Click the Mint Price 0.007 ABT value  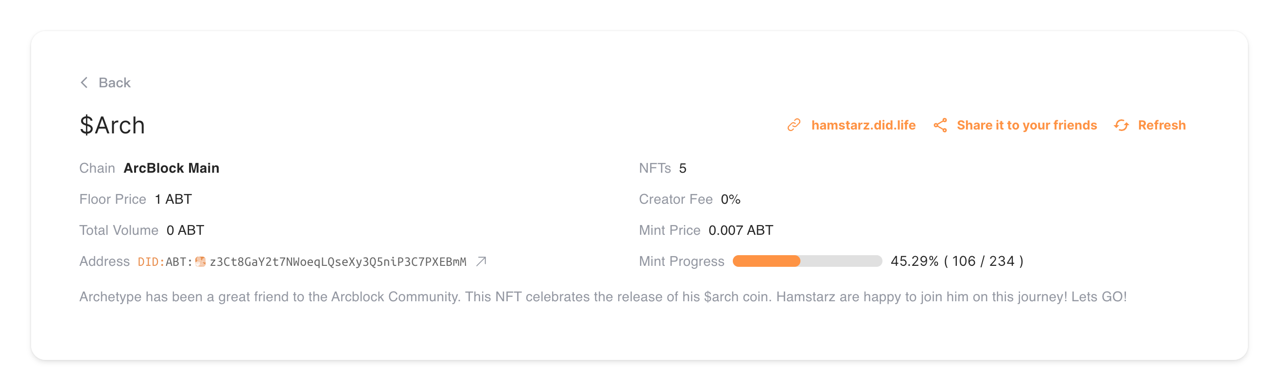pyautogui.click(x=740, y=230)
